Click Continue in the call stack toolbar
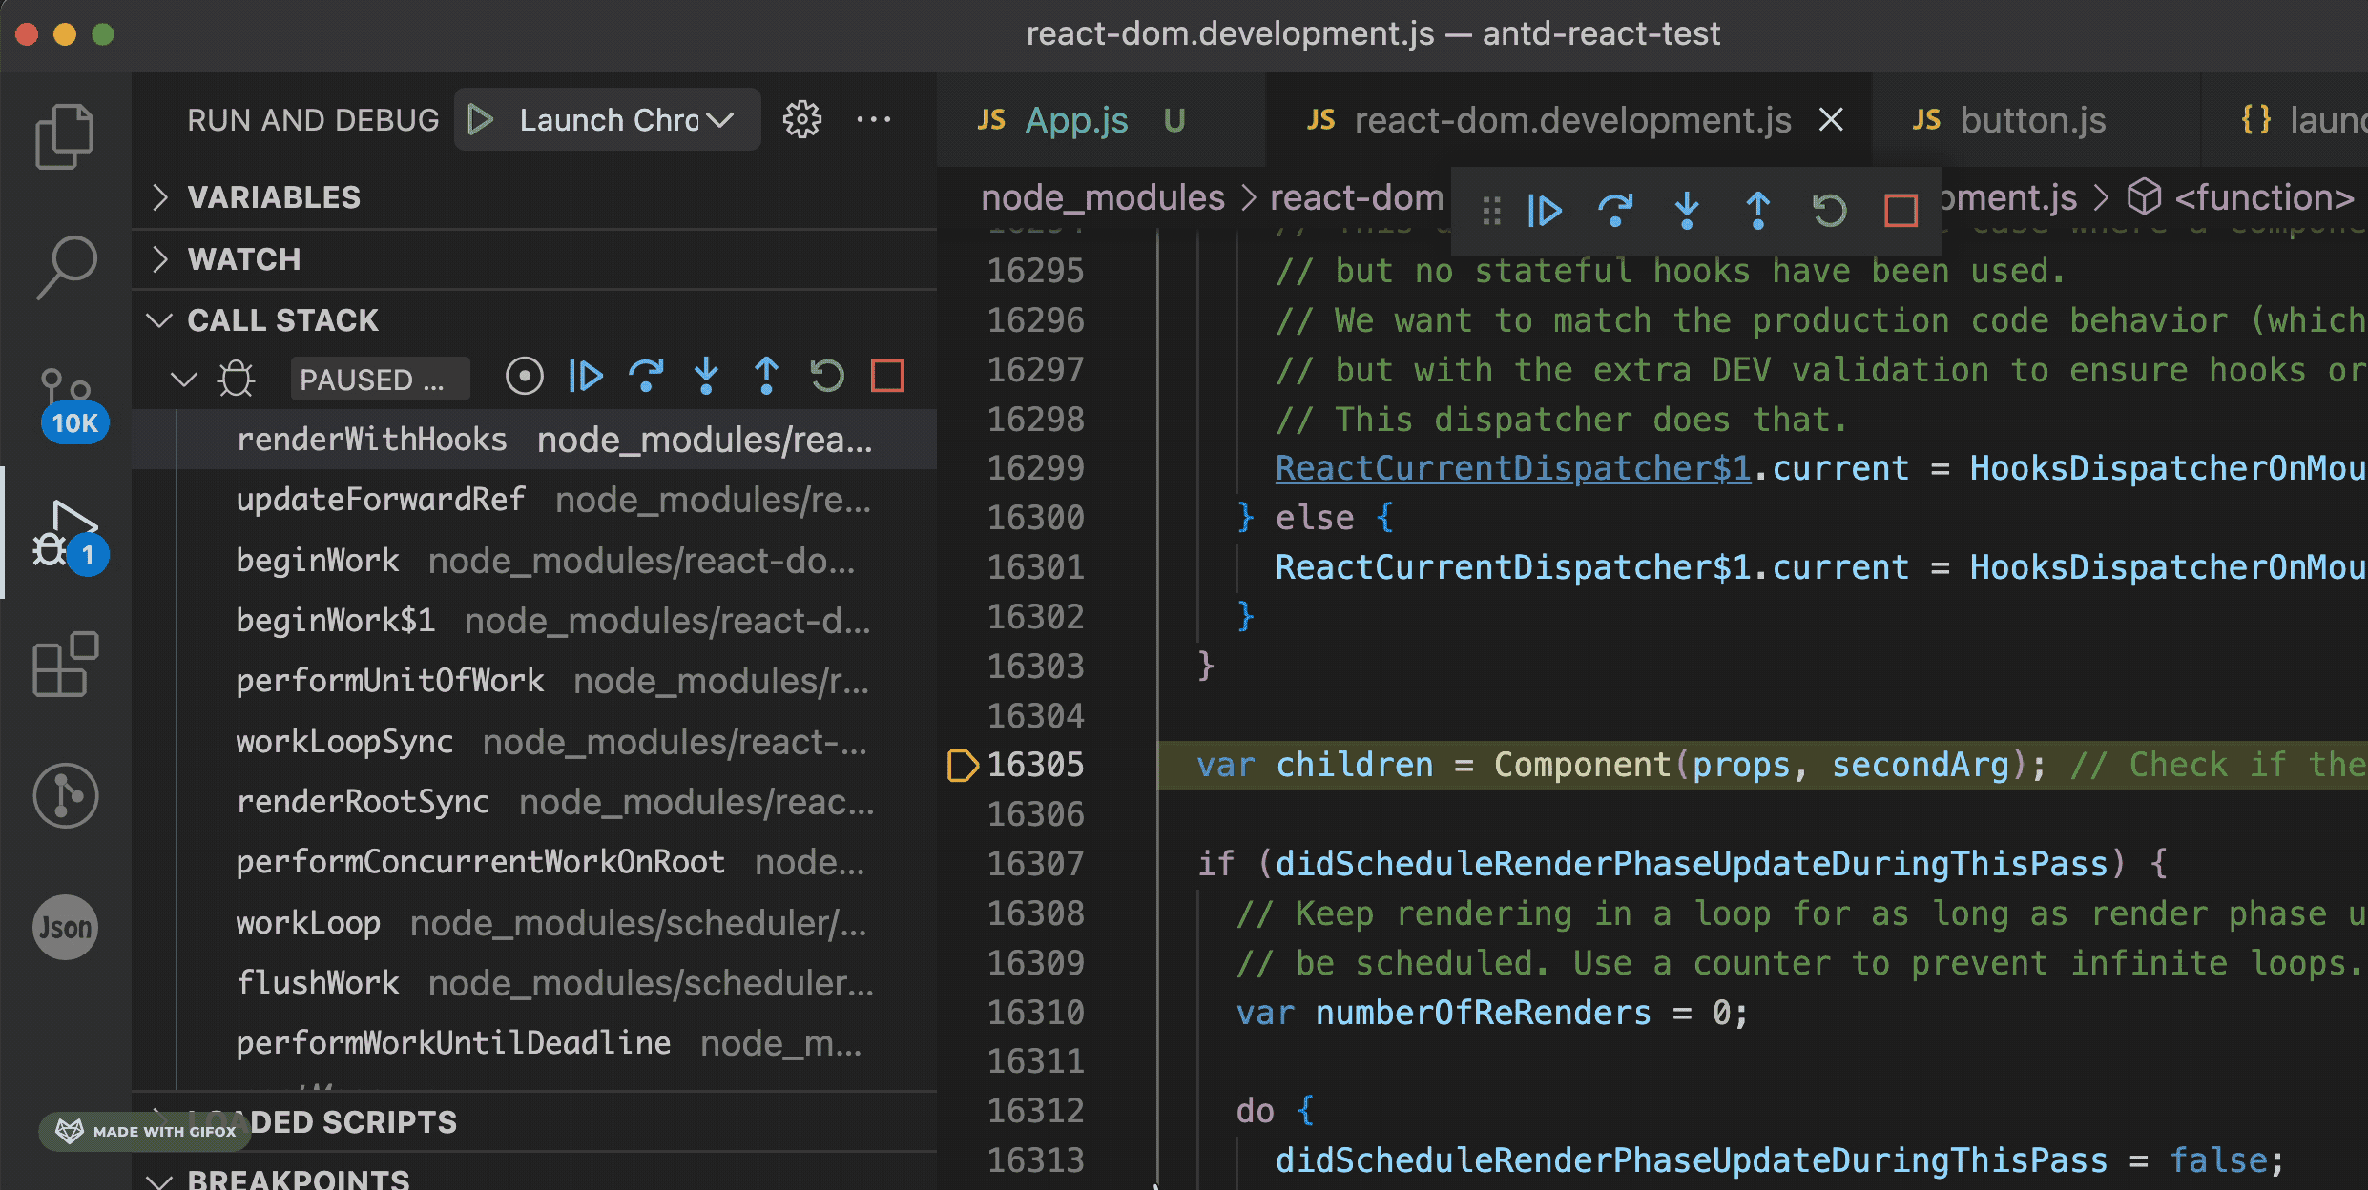Image resolution: width=2368 pixels, height=1190 pixels. click(x=585, y=376)
